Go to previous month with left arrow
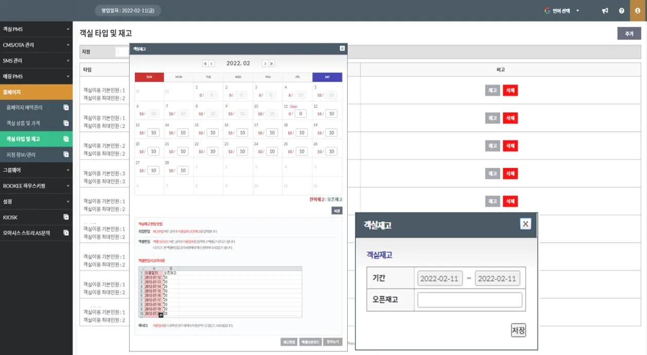647x355 pixels. (x=212, y=63)
